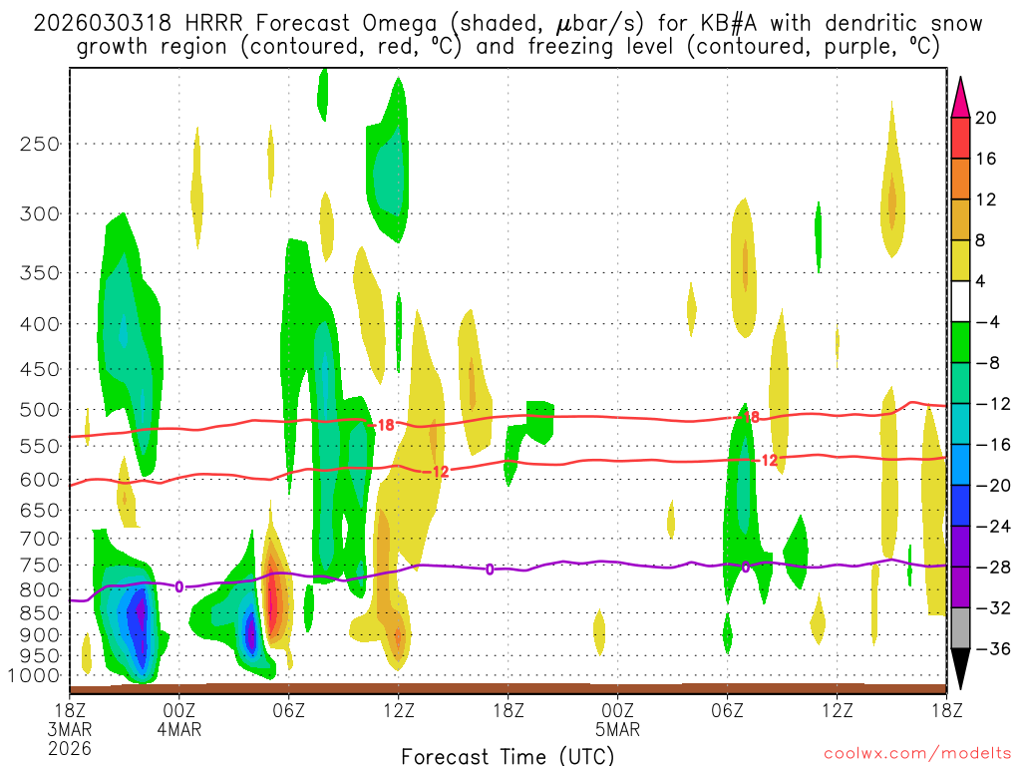Click the 450 pressure level label
This screenshot has width=1021, height=766.
[40, 369]
